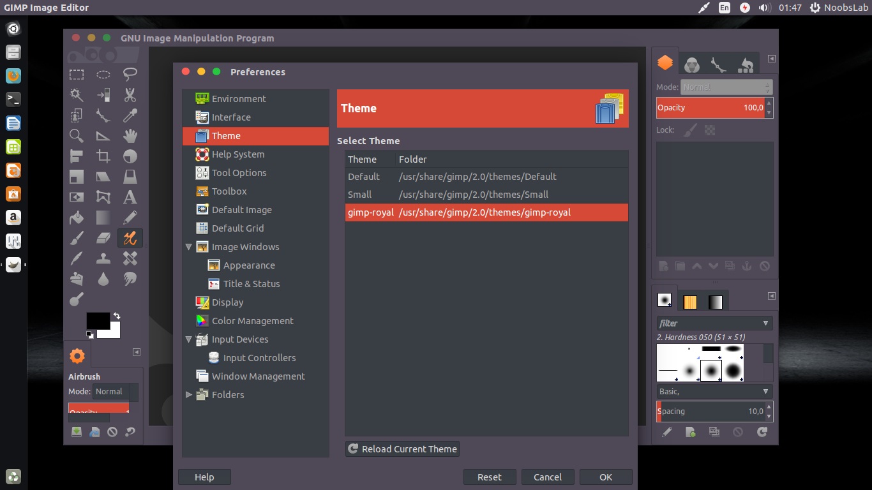This screenshot has width=872, height=490.
Task: Activate the Paths tool in the toolbox
Action: point(103,115)
